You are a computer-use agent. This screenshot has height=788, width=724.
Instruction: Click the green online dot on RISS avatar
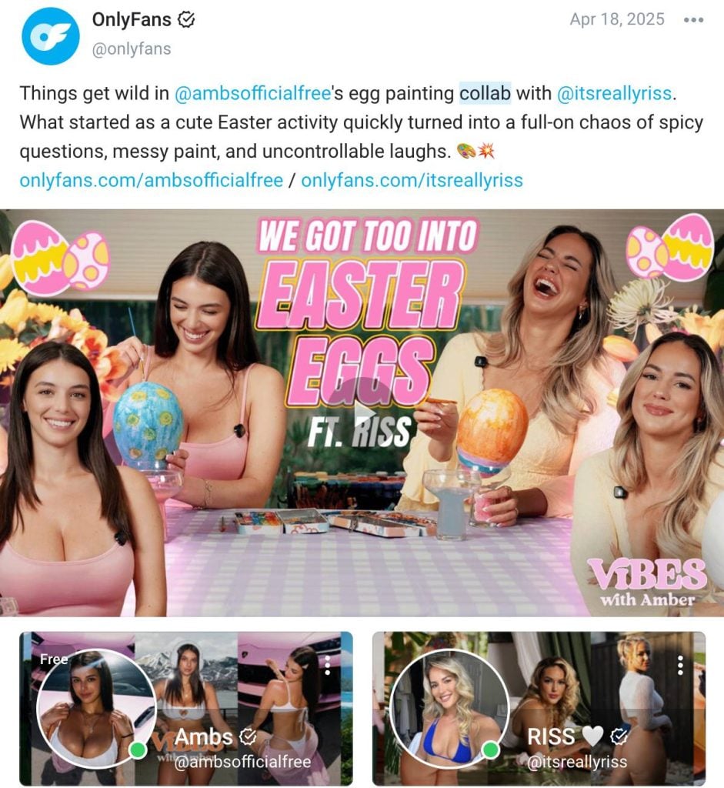pos(491,750)
